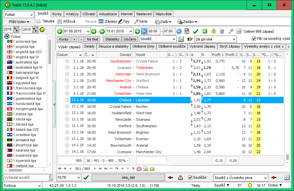This screenshot has height=191, width=294.
Task: Click help book icon near Soutěže checkbox
Action: [180, 177]
